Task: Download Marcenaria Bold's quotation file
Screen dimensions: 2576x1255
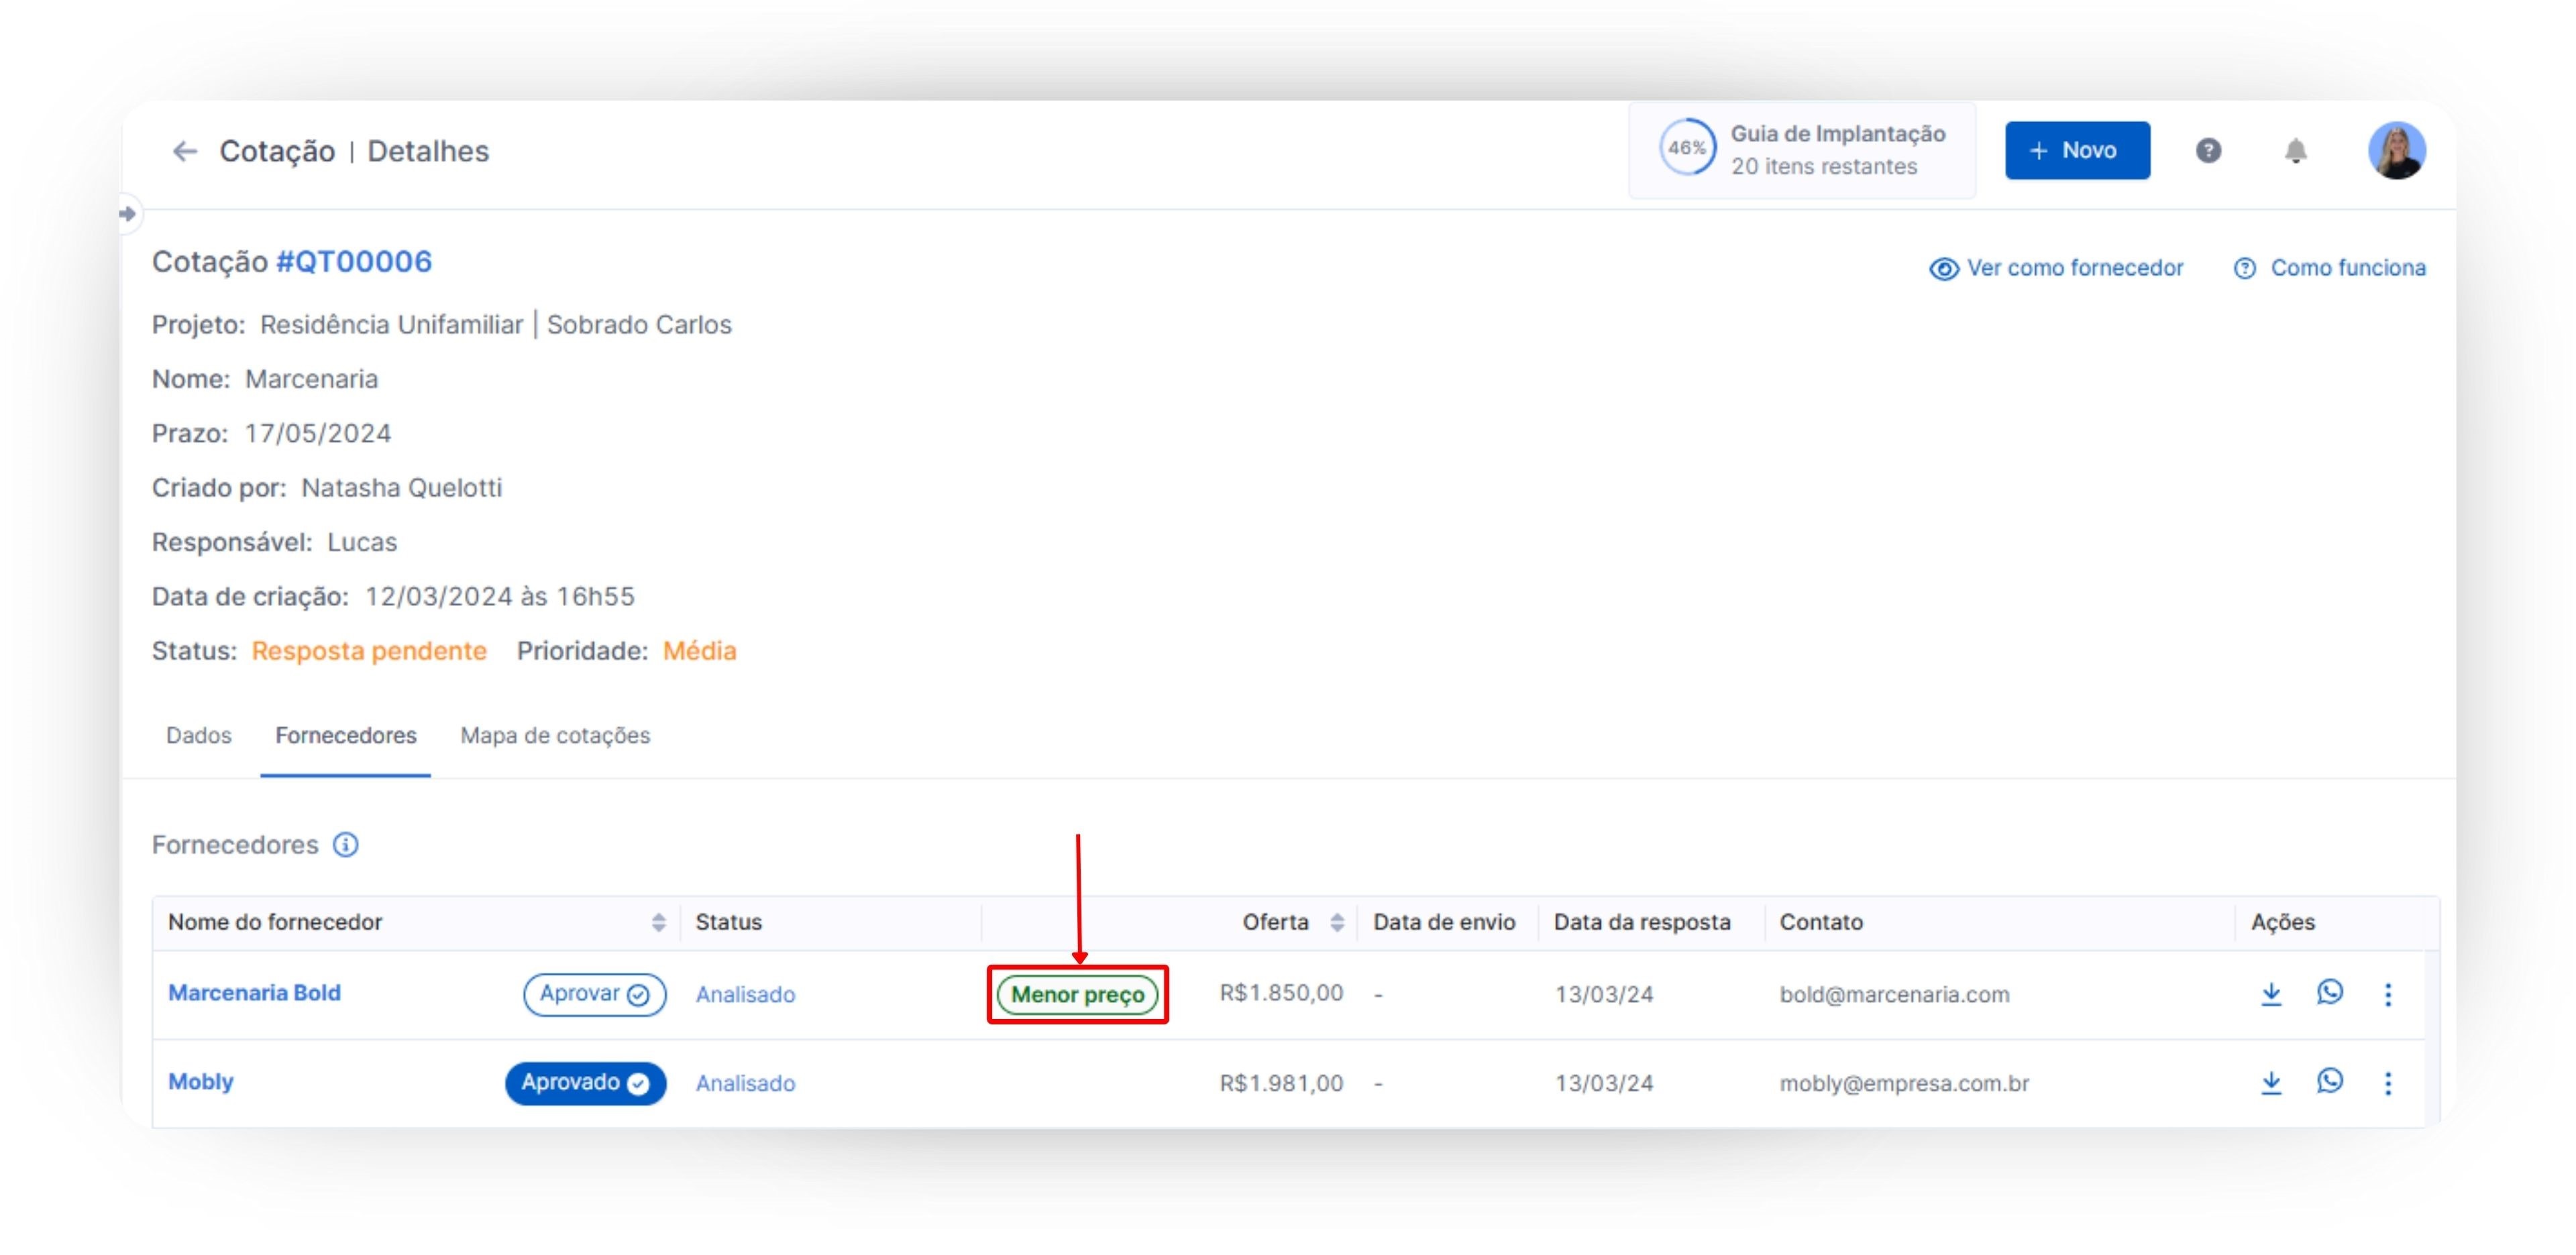Action: coord(2271,994)
